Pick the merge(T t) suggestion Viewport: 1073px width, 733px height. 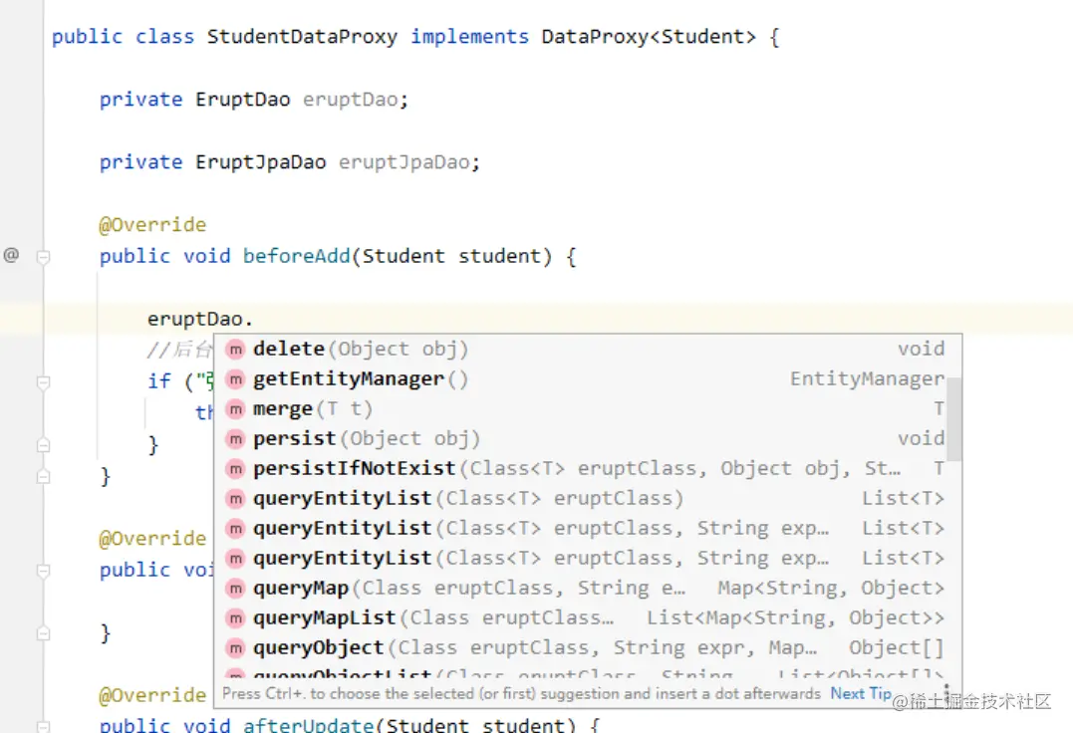coord(587,409)
